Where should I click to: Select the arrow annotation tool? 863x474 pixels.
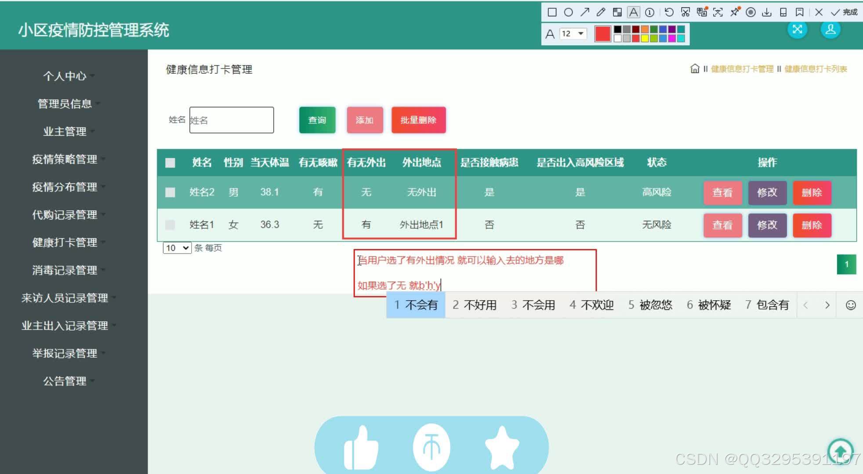[584, 12]
